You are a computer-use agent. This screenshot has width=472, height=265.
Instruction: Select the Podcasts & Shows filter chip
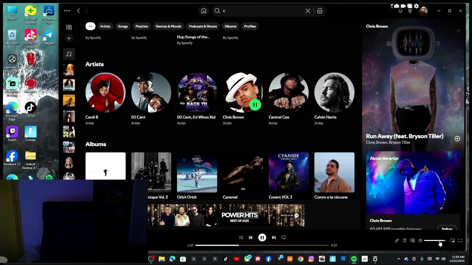click(x=203, y=26)
